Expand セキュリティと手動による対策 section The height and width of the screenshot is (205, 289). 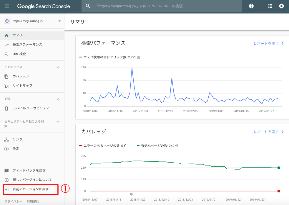pos(58,122)
